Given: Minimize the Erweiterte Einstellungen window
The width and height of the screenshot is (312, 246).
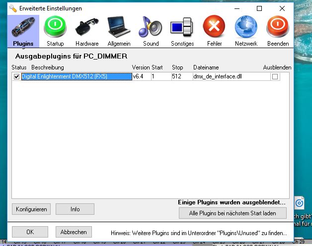Looking at the screenshot, I should pos(237,8).
